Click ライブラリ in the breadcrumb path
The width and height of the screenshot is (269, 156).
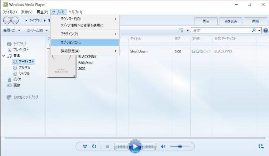(35, 20)
